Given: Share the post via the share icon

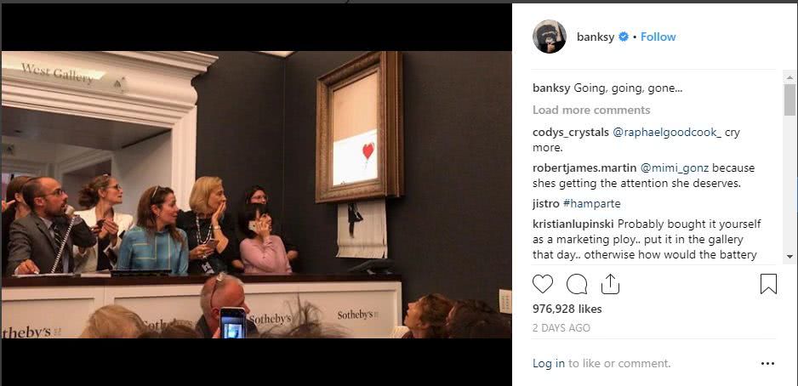Looking at the screenshot, I should pyautogui.click(x=610, y=284).
